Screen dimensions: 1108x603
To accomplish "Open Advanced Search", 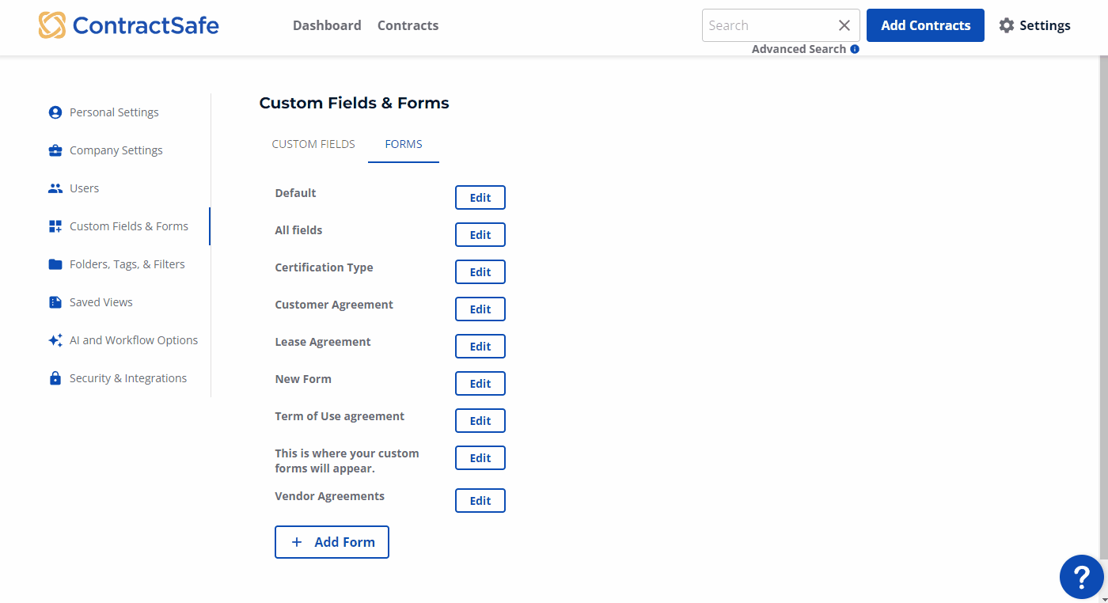I will point(799,48).
